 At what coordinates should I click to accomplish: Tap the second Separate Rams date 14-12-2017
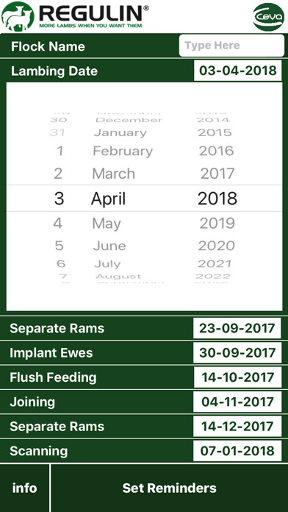pos(237,426)
